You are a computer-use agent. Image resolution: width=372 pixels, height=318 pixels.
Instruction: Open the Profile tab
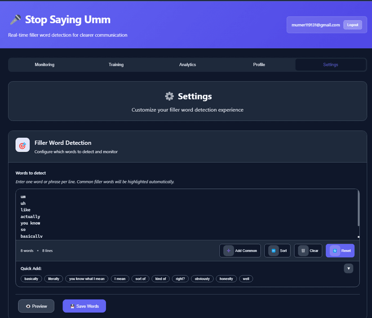pos(259,65)
